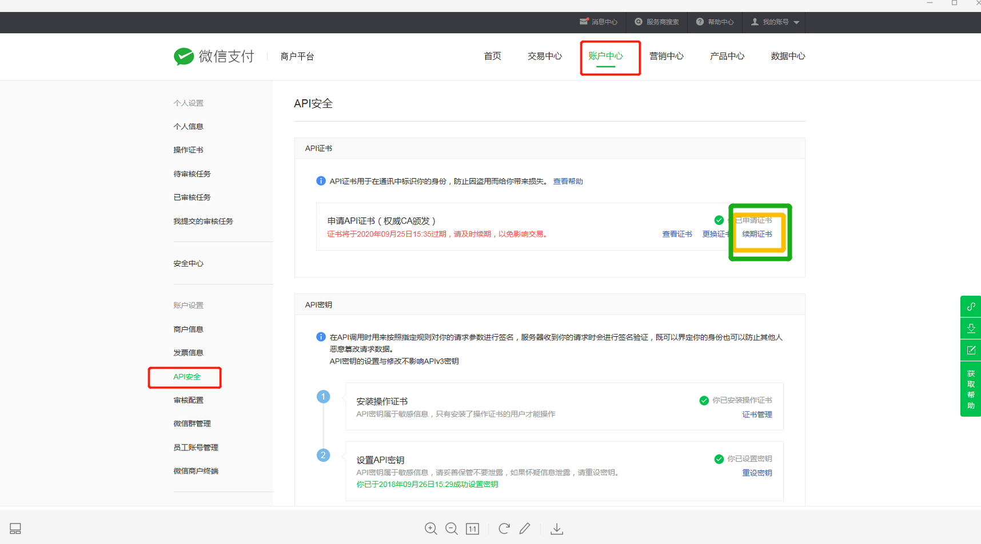Zoom out using the magnifier minus icon
Screen dimensions: 981x544
pyautogui.click(x=452, y=529)
